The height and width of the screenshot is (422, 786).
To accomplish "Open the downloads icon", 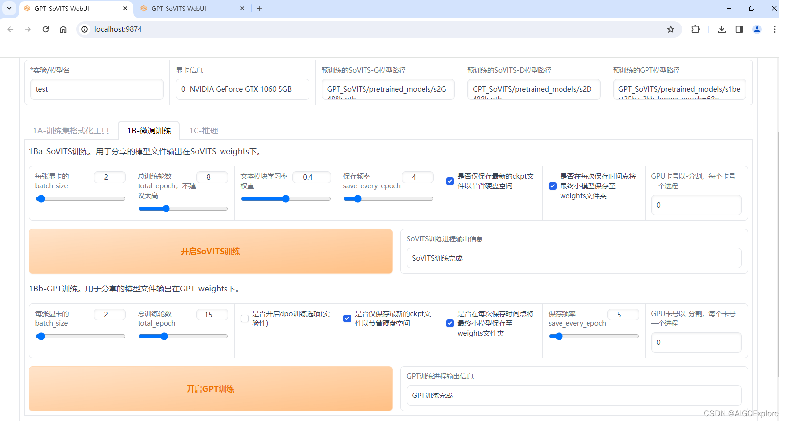I will point(722,29).
